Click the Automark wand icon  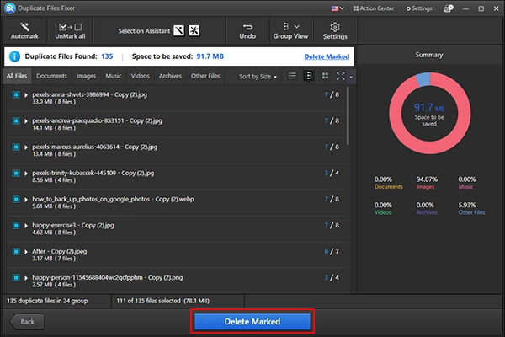click(x=24, y=27)
